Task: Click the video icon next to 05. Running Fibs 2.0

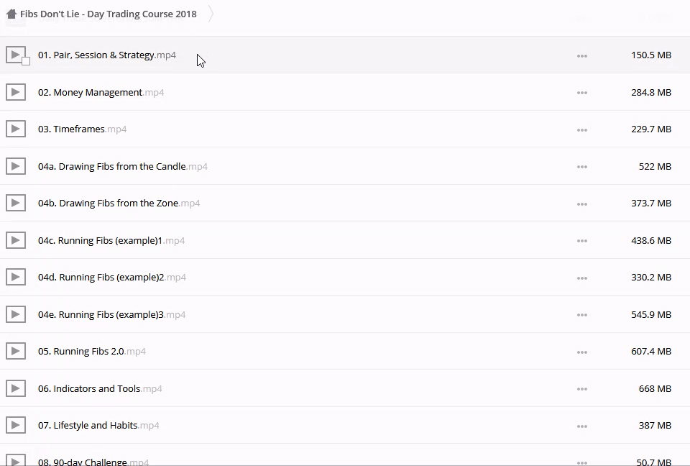Action: (16, 352)
